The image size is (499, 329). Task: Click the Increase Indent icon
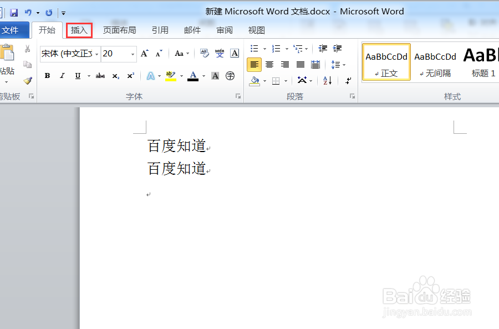tap(337, 48)
